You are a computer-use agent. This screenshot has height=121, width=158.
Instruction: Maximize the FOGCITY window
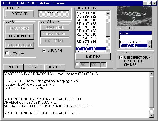tap(149, 3)
